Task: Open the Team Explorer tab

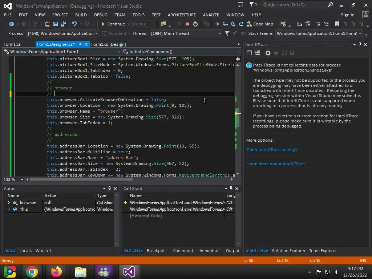Action: (x=323, y=251)
